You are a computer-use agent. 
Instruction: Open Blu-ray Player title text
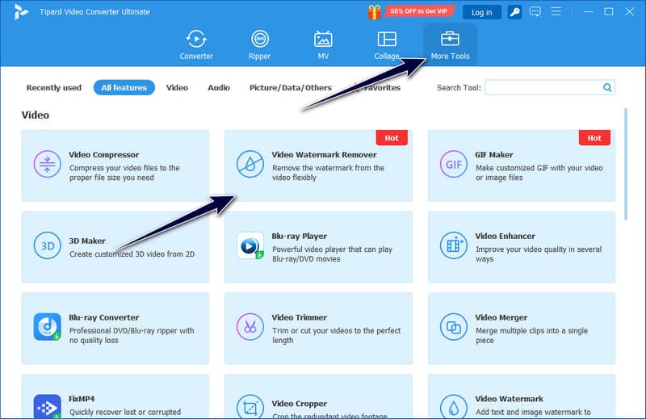click(299, 236)
